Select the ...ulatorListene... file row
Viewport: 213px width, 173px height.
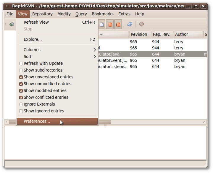(x=152, y=67)
